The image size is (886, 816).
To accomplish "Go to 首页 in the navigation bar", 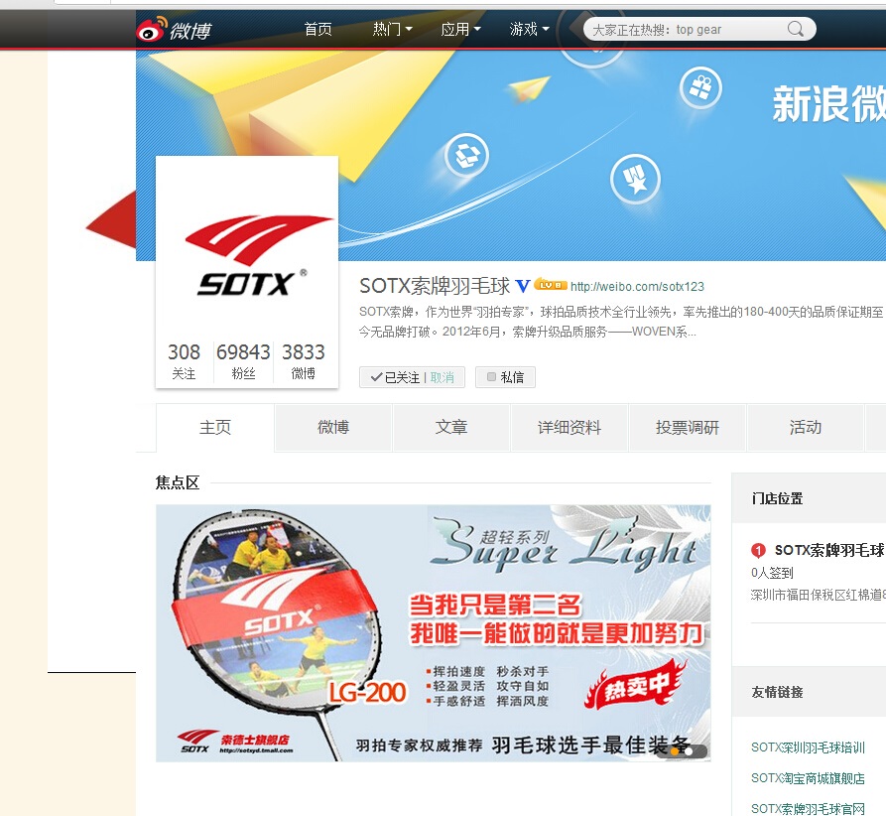I will click(318, 29).
